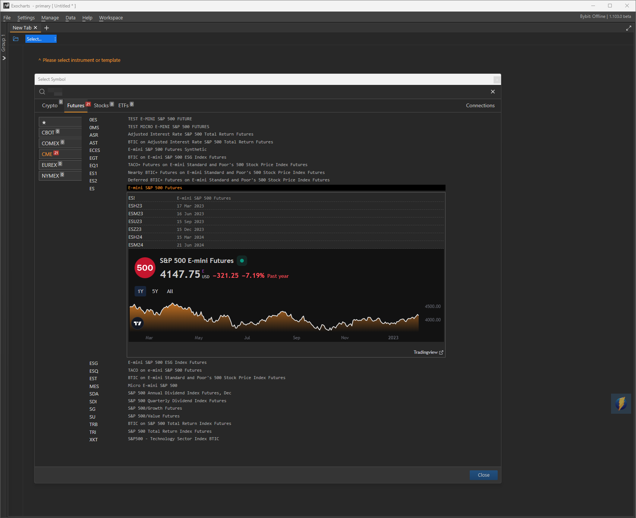This screenshot has height=518, width=636.
Task: Open the Settings menu
Action: pos(26,18)
